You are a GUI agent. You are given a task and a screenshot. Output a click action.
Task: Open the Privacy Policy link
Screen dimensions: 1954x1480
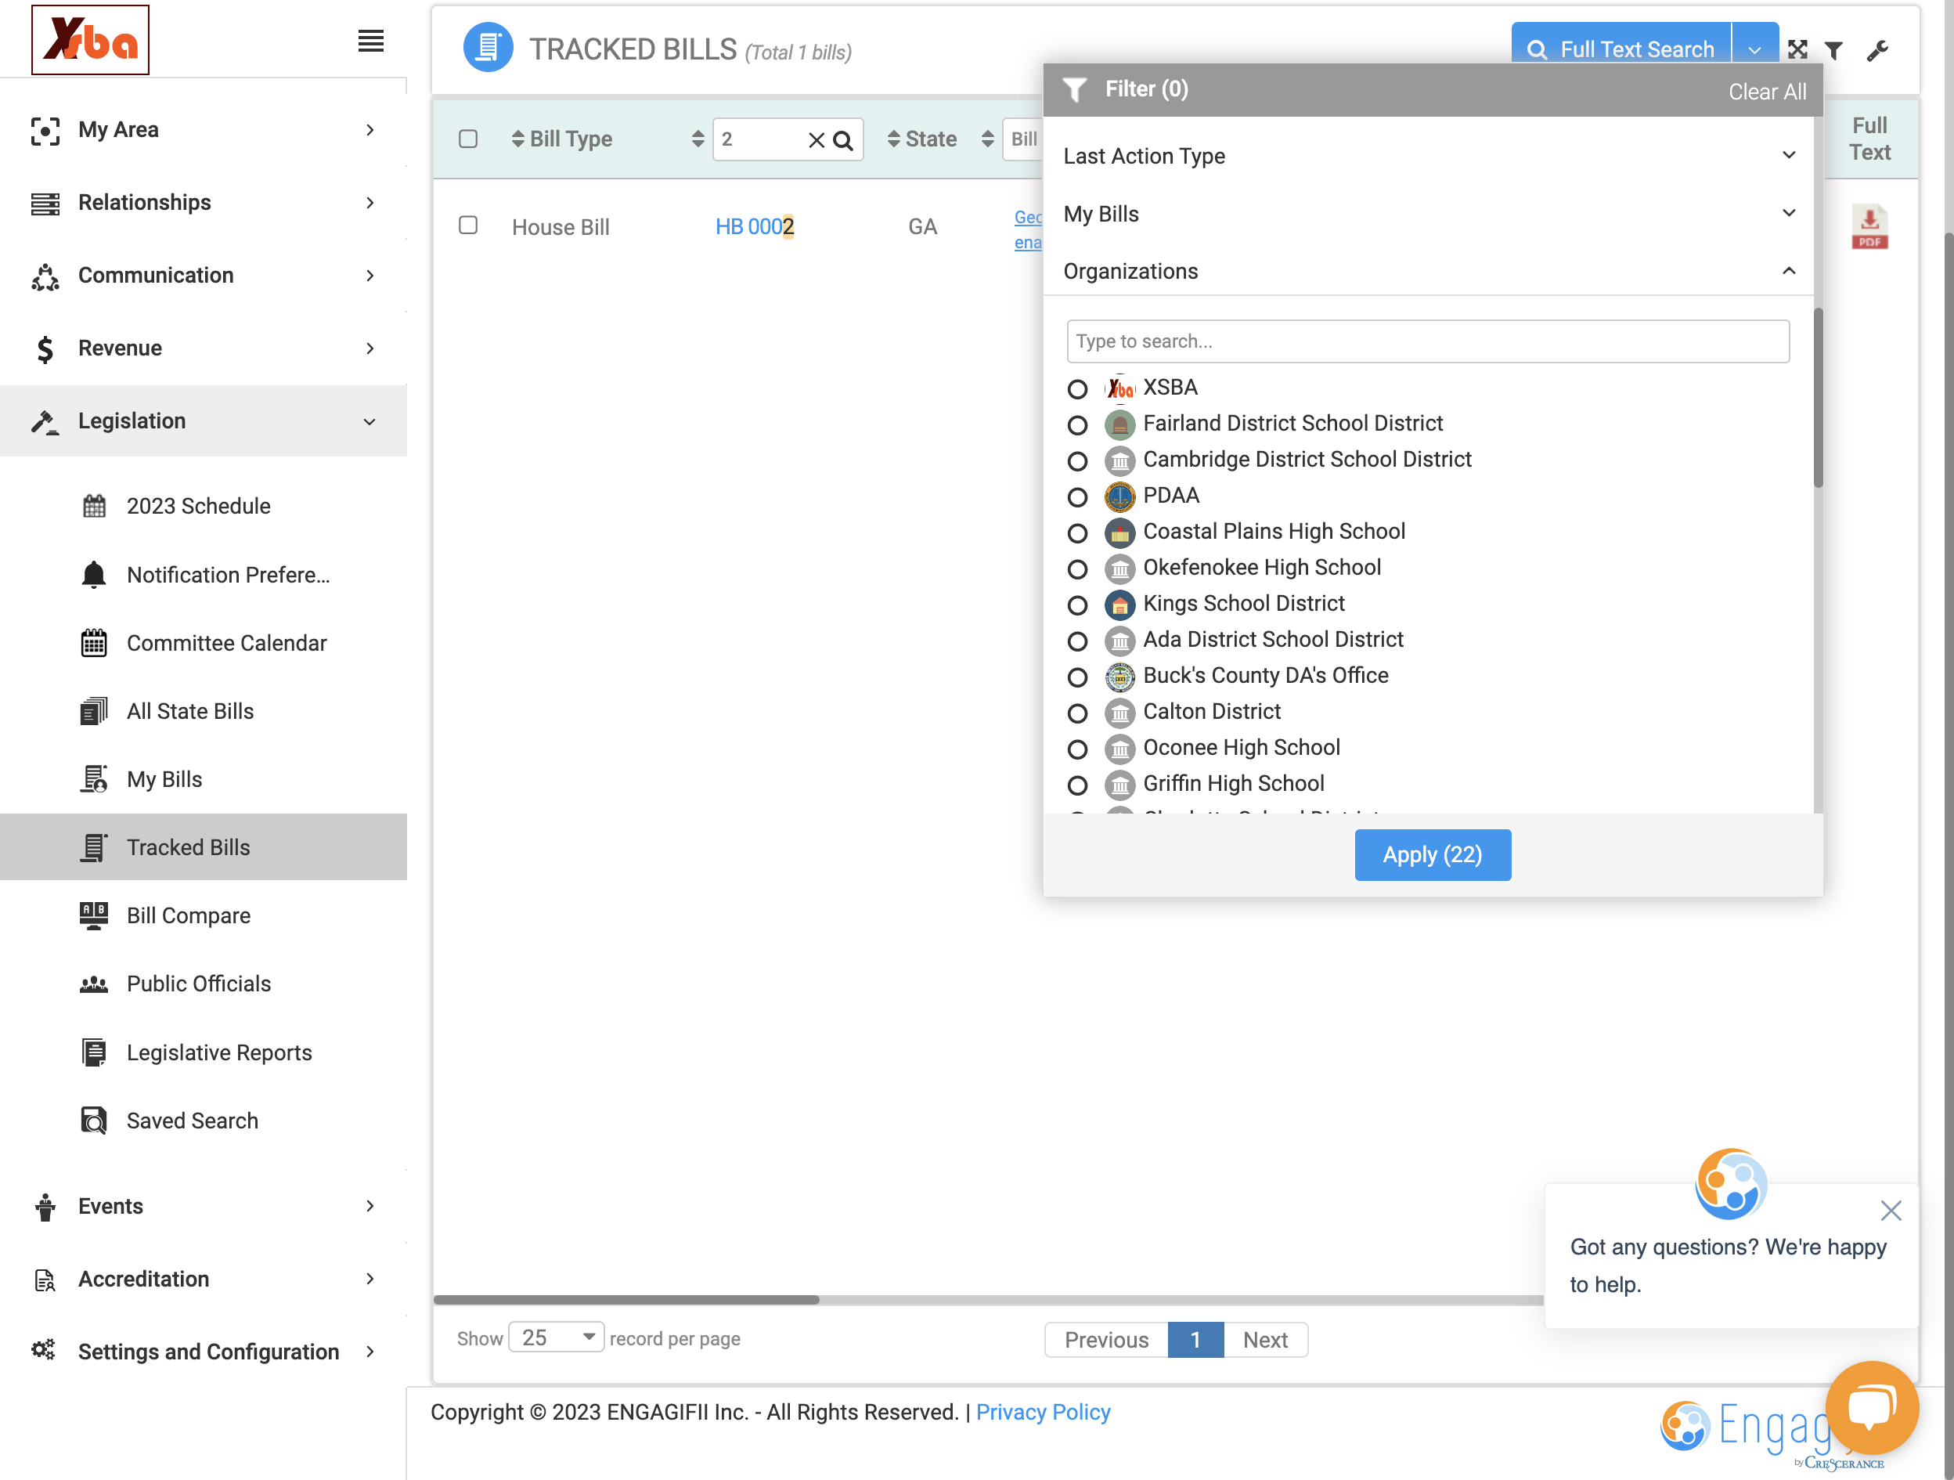pyautogui.click(x=1044, y=1411)
